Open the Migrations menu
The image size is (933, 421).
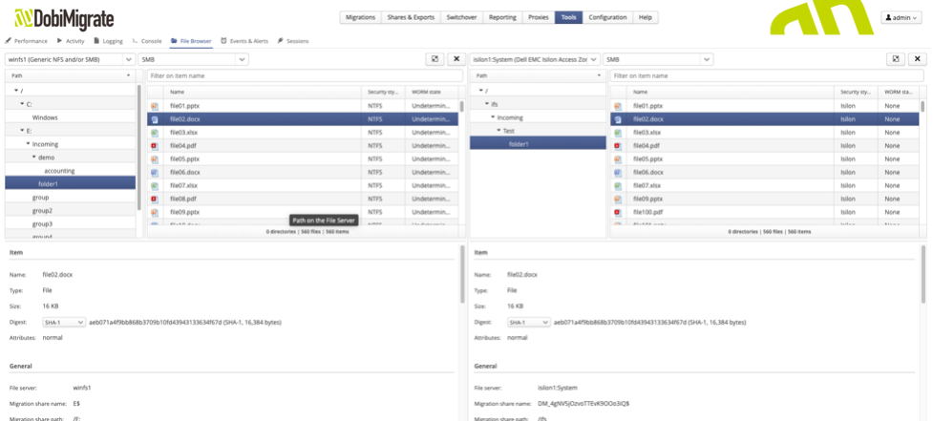pyautogui.click(x=360, y=17)
